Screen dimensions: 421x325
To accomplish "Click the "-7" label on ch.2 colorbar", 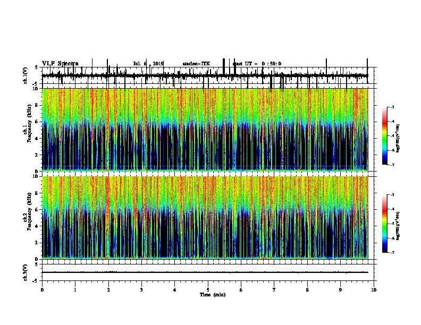I will pos(392,253).
